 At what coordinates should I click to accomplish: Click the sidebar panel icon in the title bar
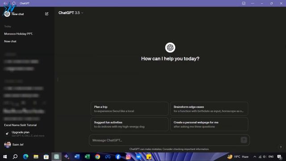244,3
